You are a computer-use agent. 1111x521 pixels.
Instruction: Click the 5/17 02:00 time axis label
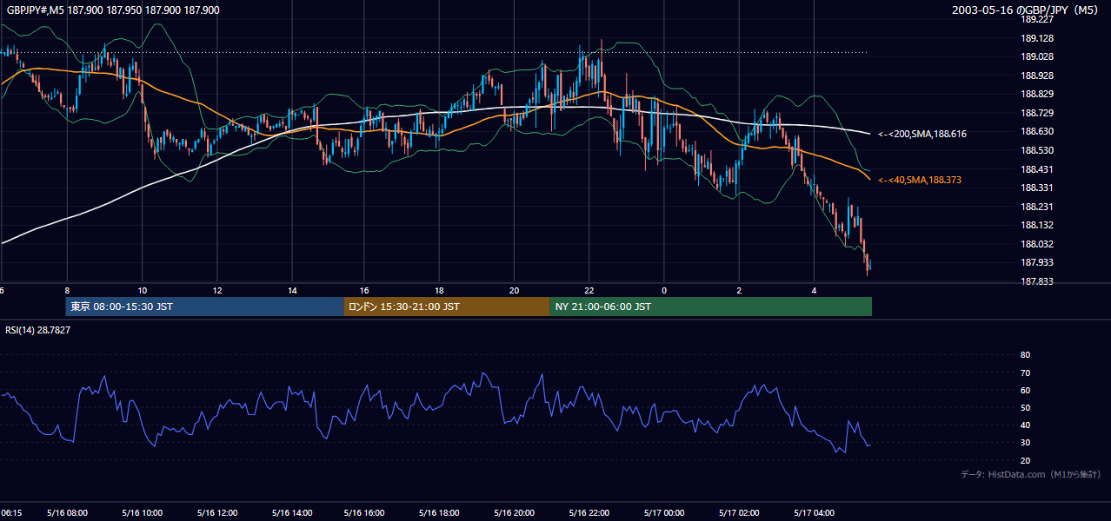739,513
